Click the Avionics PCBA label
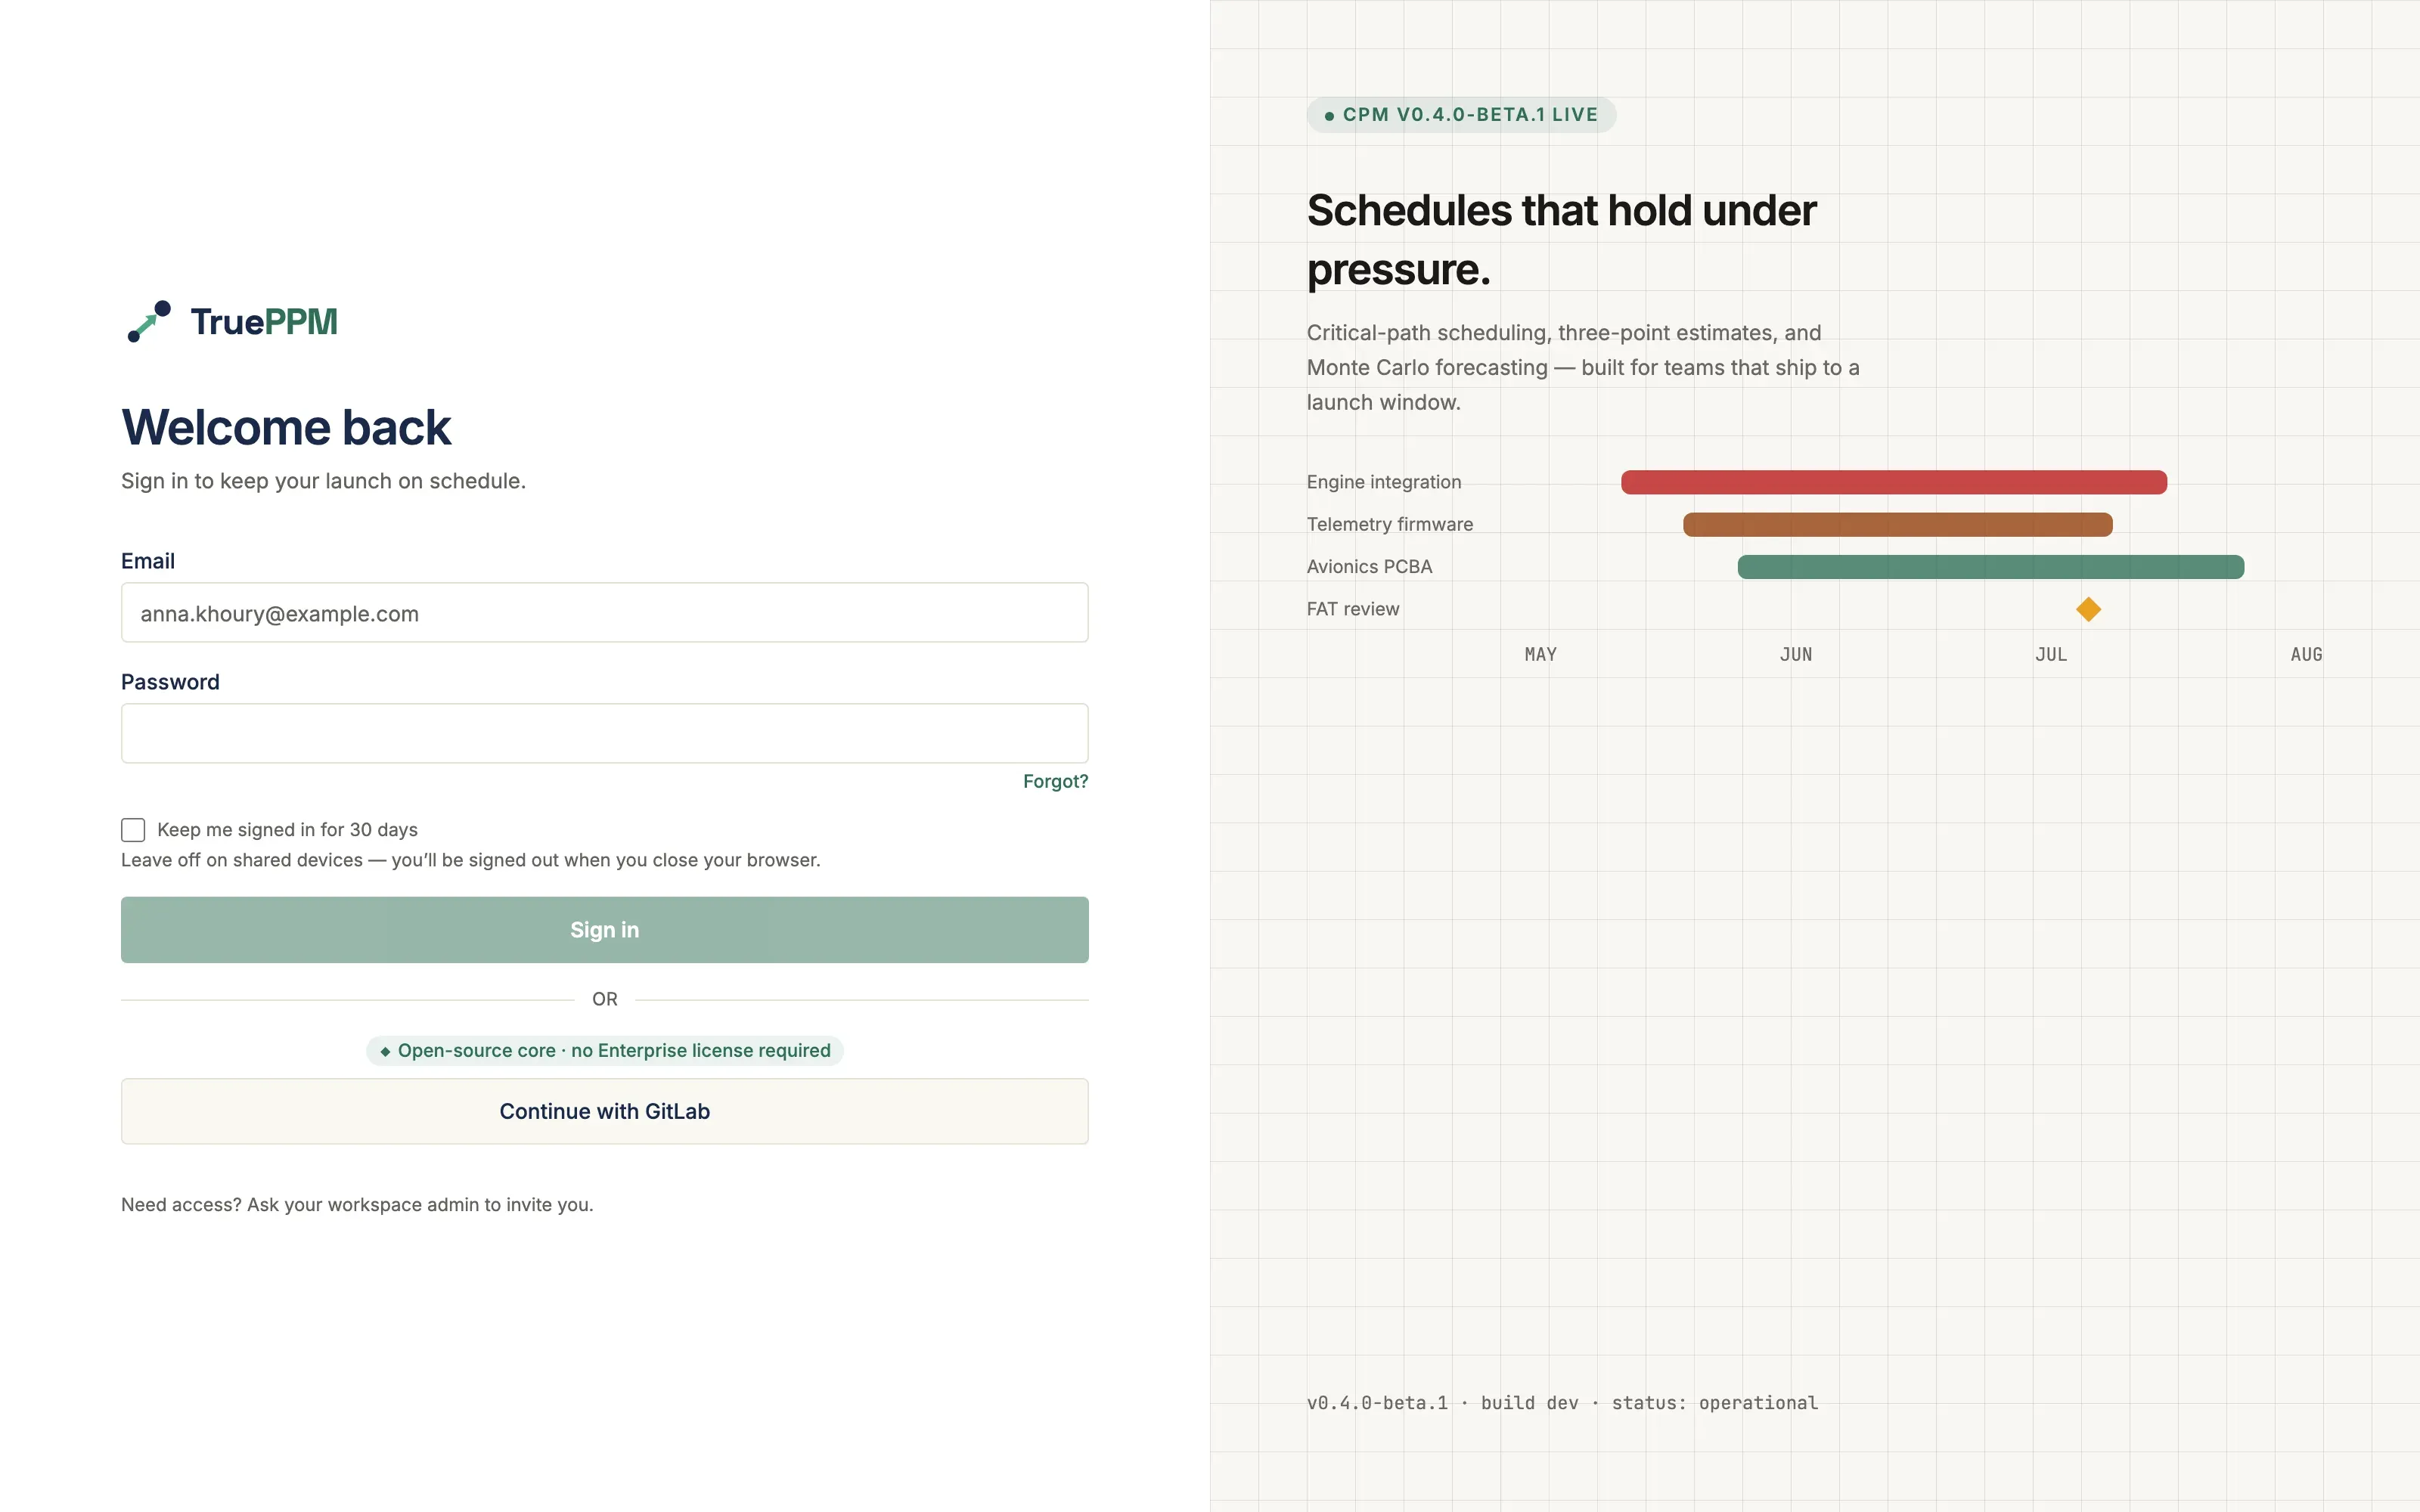Image resolution: width=2420 pixels, height=1512 pixels. pyautogui.click(x=1369, y=567)
